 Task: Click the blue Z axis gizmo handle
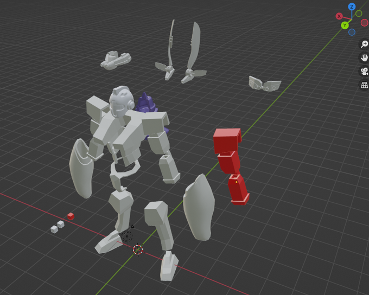(x=352, y=7)
